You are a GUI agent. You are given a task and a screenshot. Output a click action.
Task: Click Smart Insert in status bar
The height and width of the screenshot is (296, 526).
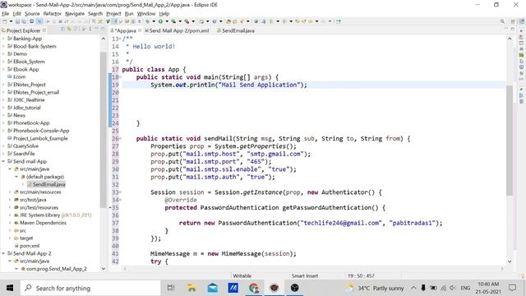305,276
